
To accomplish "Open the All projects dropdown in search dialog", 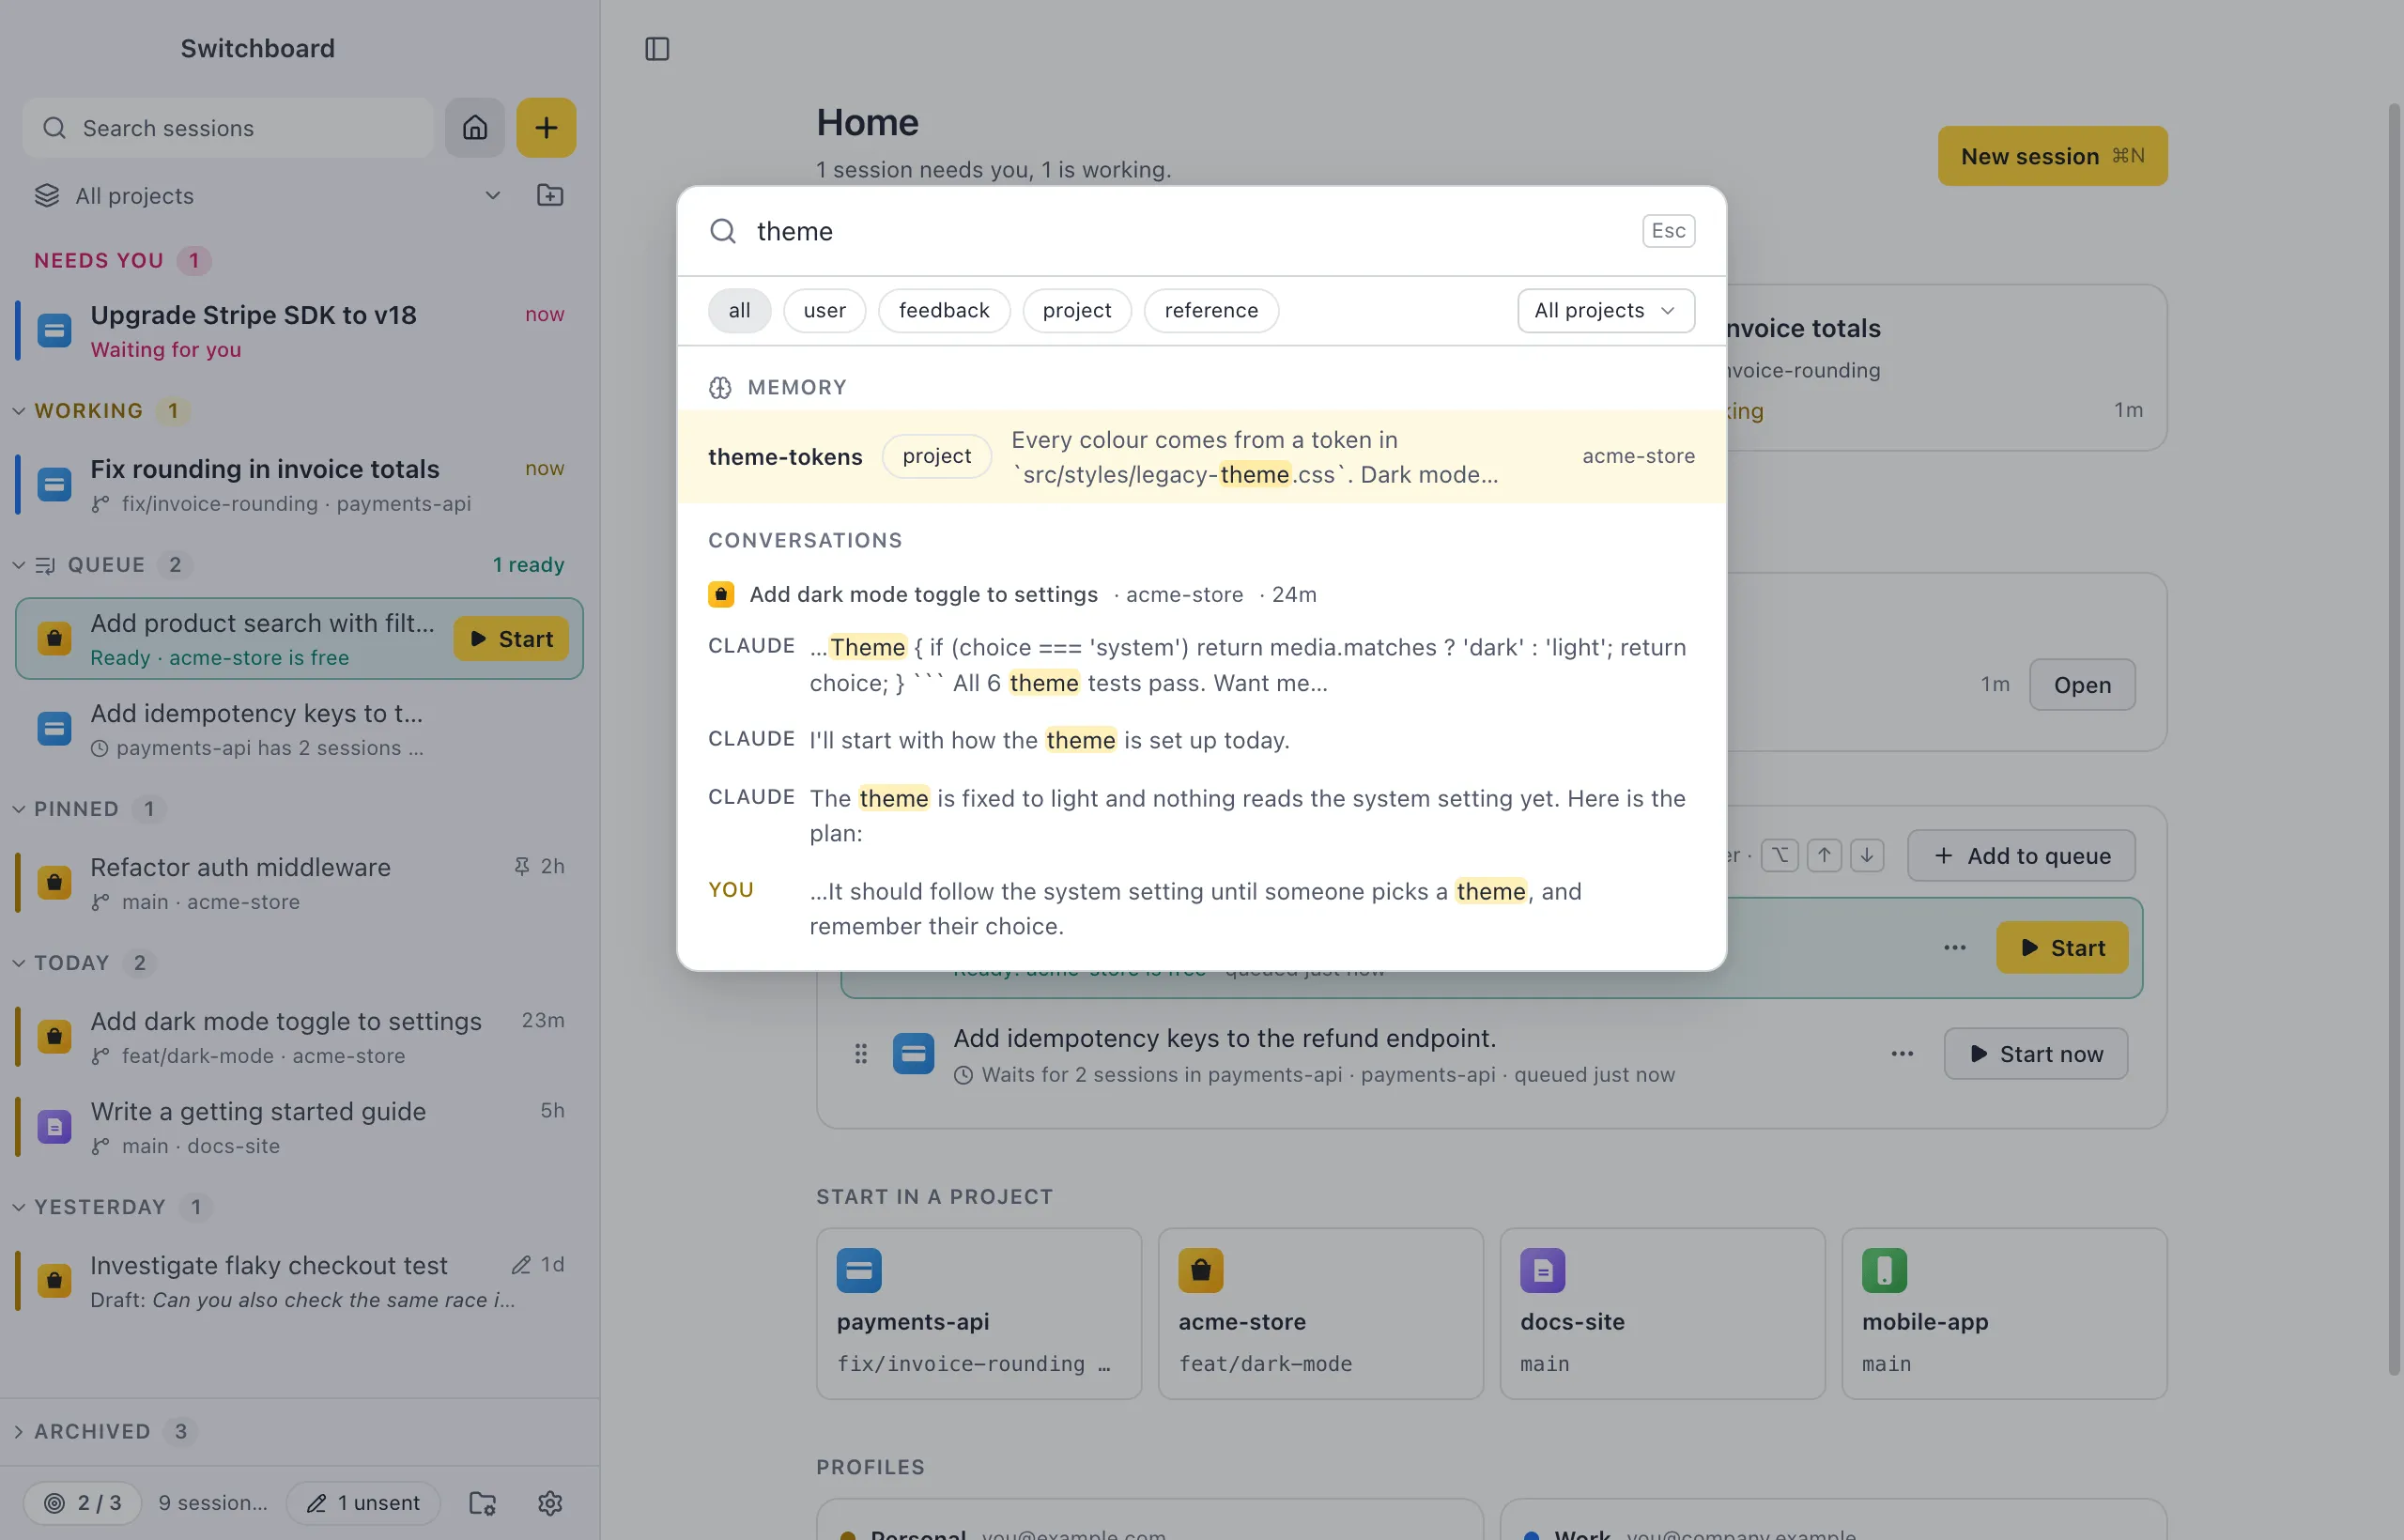I will (x=1606, y=311).
